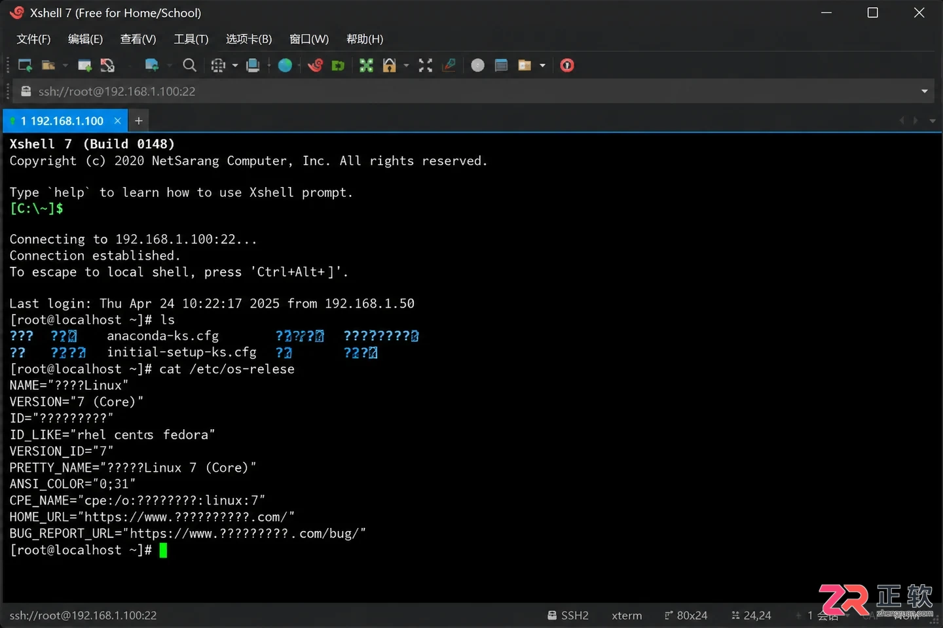Click the New Session toolbar icon
Screen dimensions: 943x628
[25, 65]
